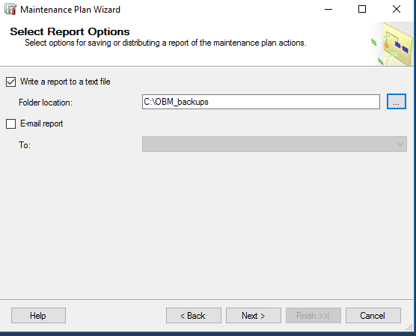Minimize the Maintenance Plan Wizard window
416x336 pixels.
[328, 9]
